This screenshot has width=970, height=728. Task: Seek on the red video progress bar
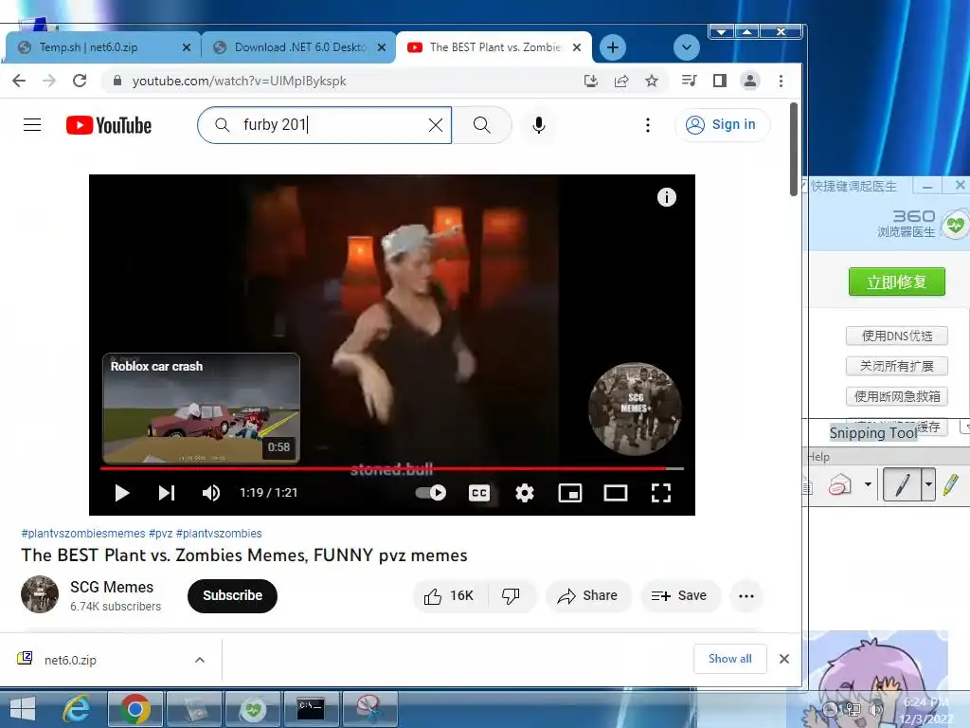(x=392, y=468)
